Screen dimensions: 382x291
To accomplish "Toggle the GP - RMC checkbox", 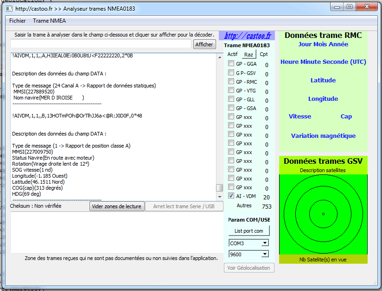I will [231, 81].
